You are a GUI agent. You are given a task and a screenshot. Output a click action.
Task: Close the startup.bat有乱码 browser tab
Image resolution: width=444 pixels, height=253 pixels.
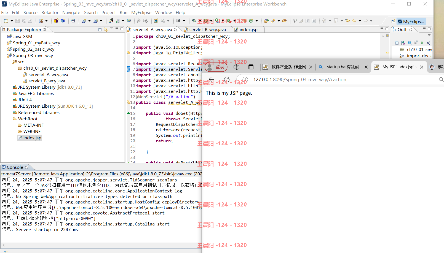[x=366, y=67]
